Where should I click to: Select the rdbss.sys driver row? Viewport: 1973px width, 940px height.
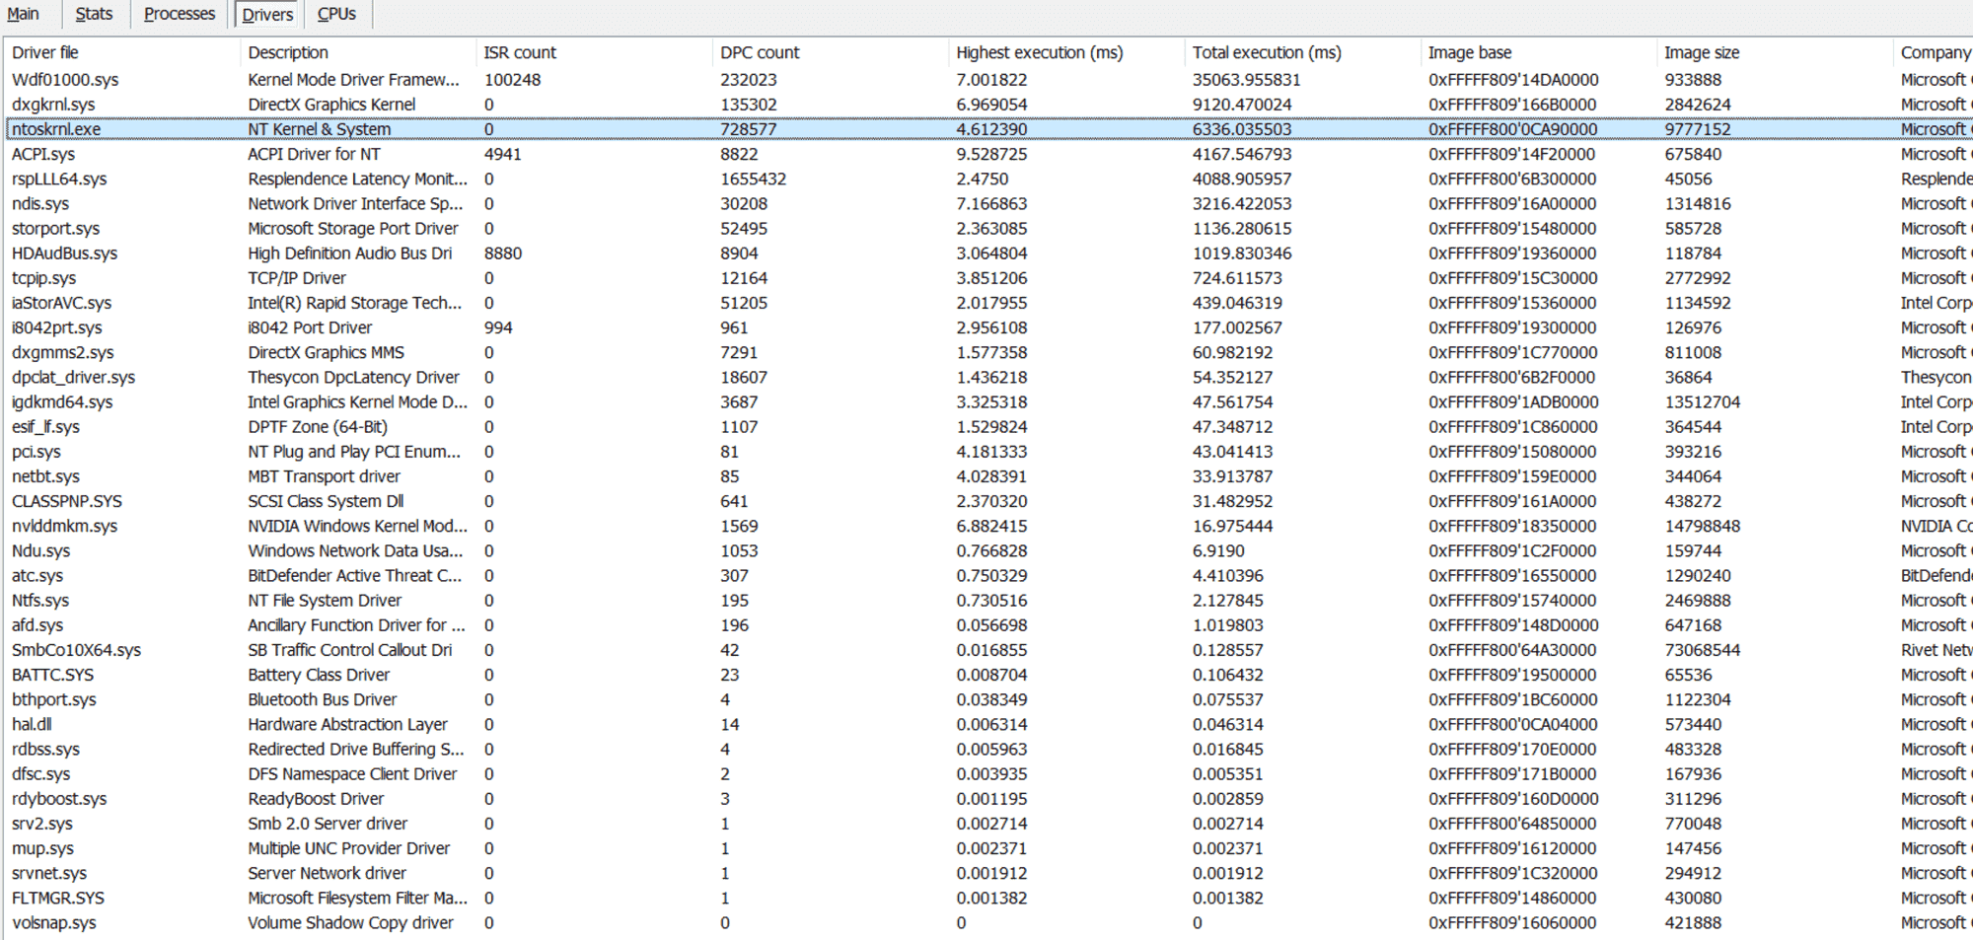pos(988,750)
